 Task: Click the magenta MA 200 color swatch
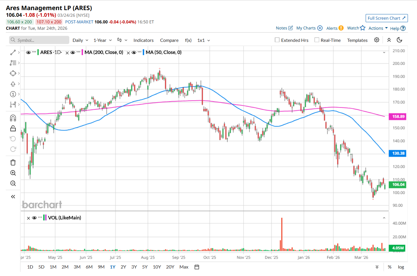[82, 52]
